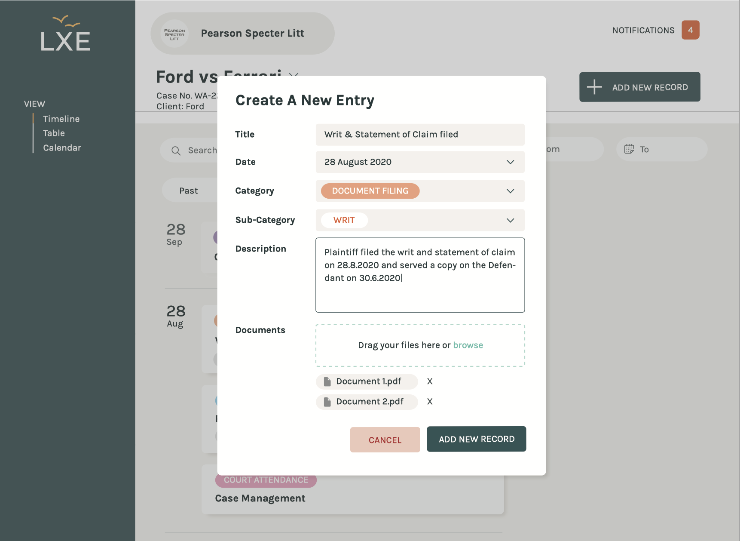Click the search magnifier icon
The width and height of the screenshot is (740, 541).
tap(176, 151)
